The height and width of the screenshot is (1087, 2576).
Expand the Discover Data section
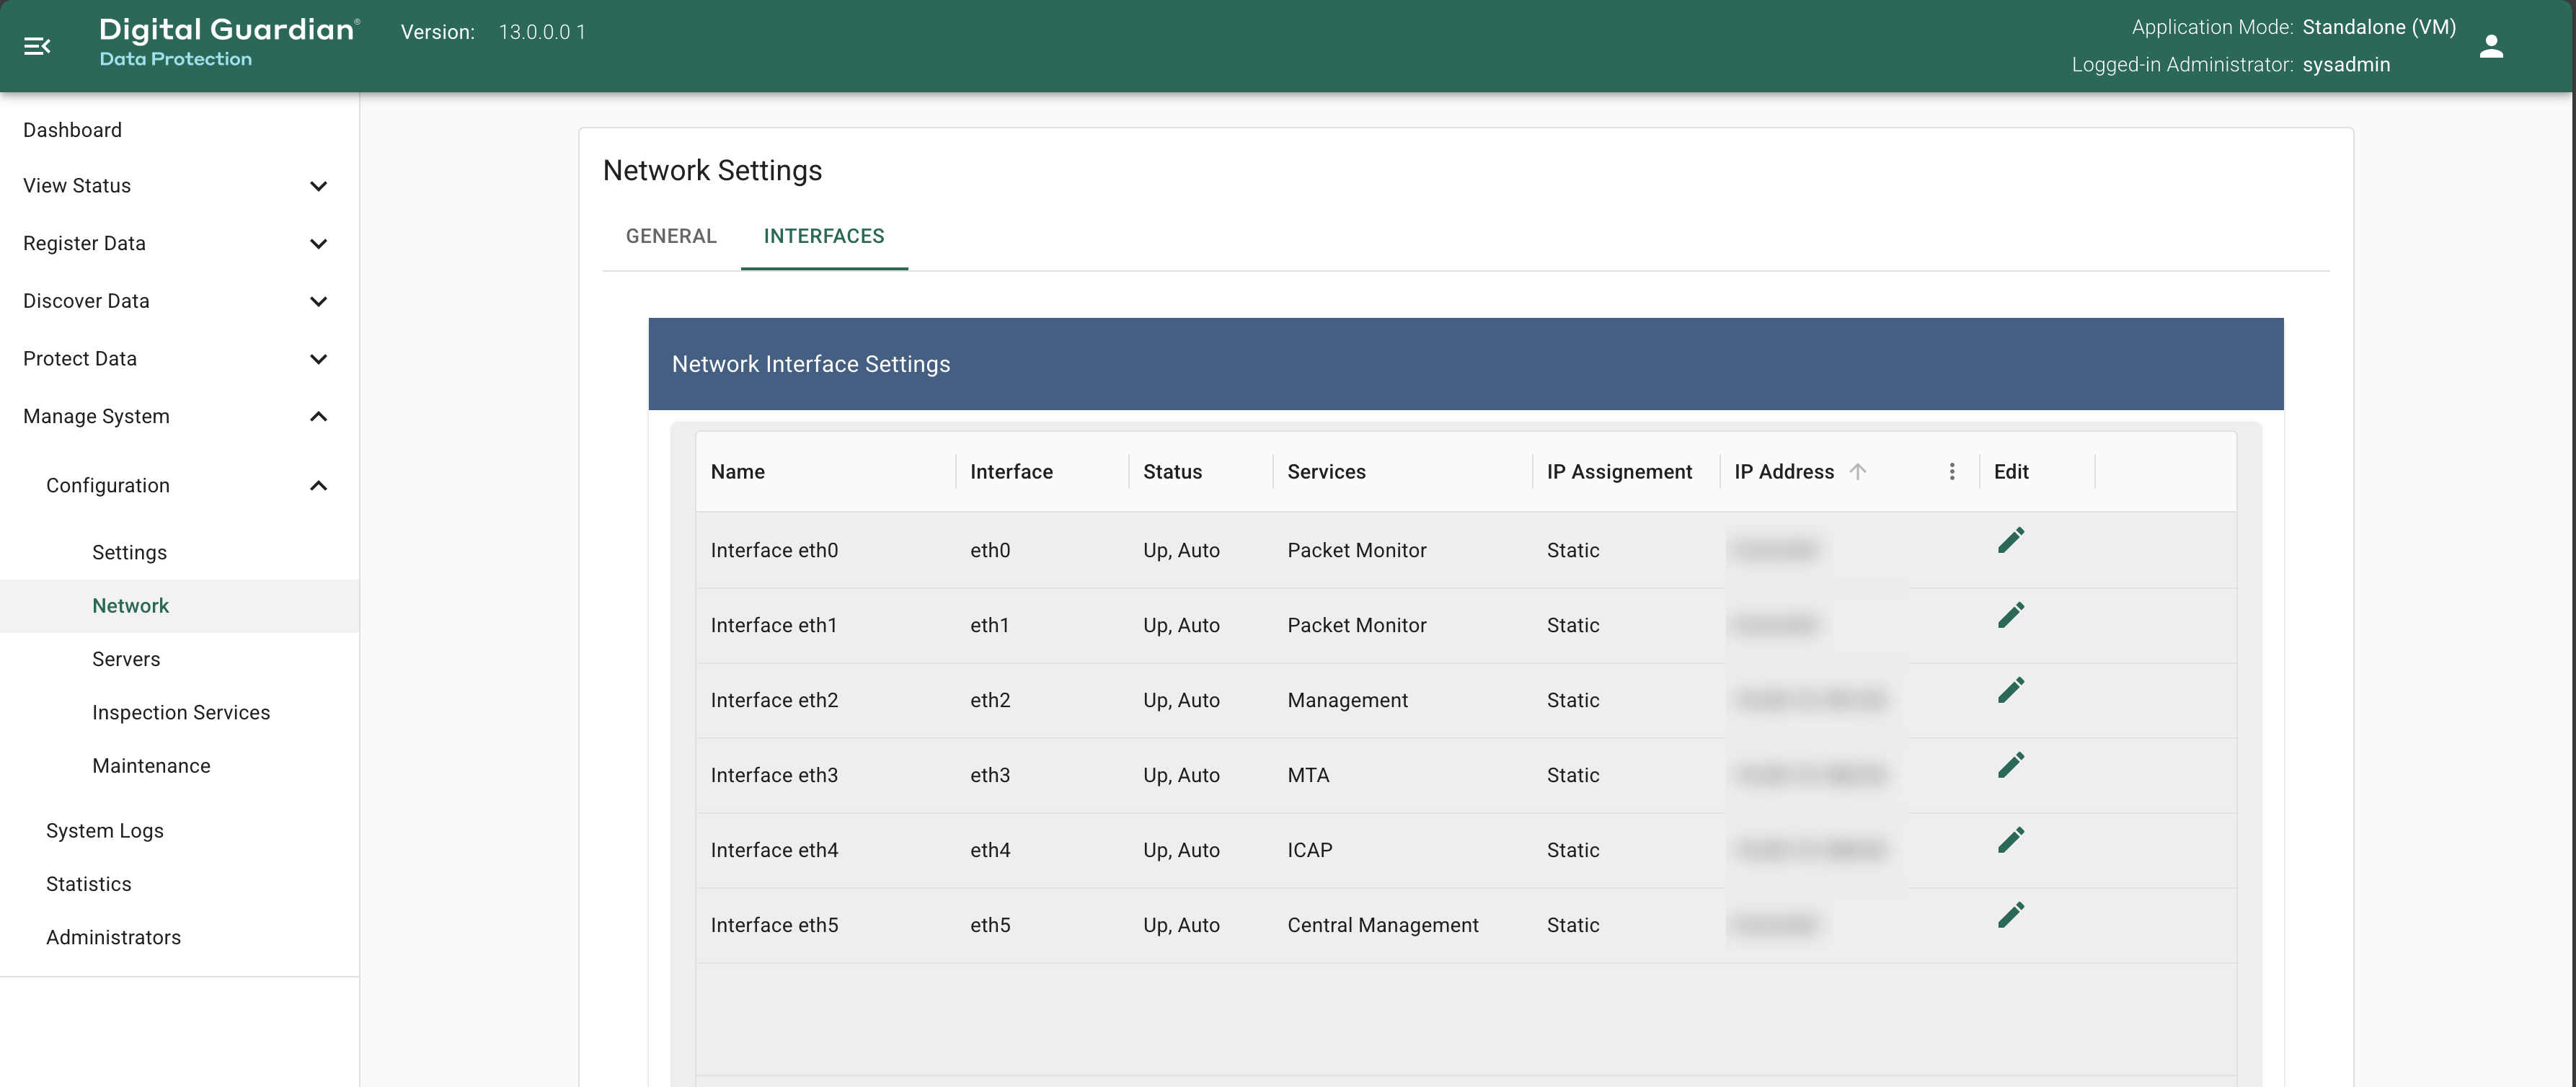(x=318, y=301)
